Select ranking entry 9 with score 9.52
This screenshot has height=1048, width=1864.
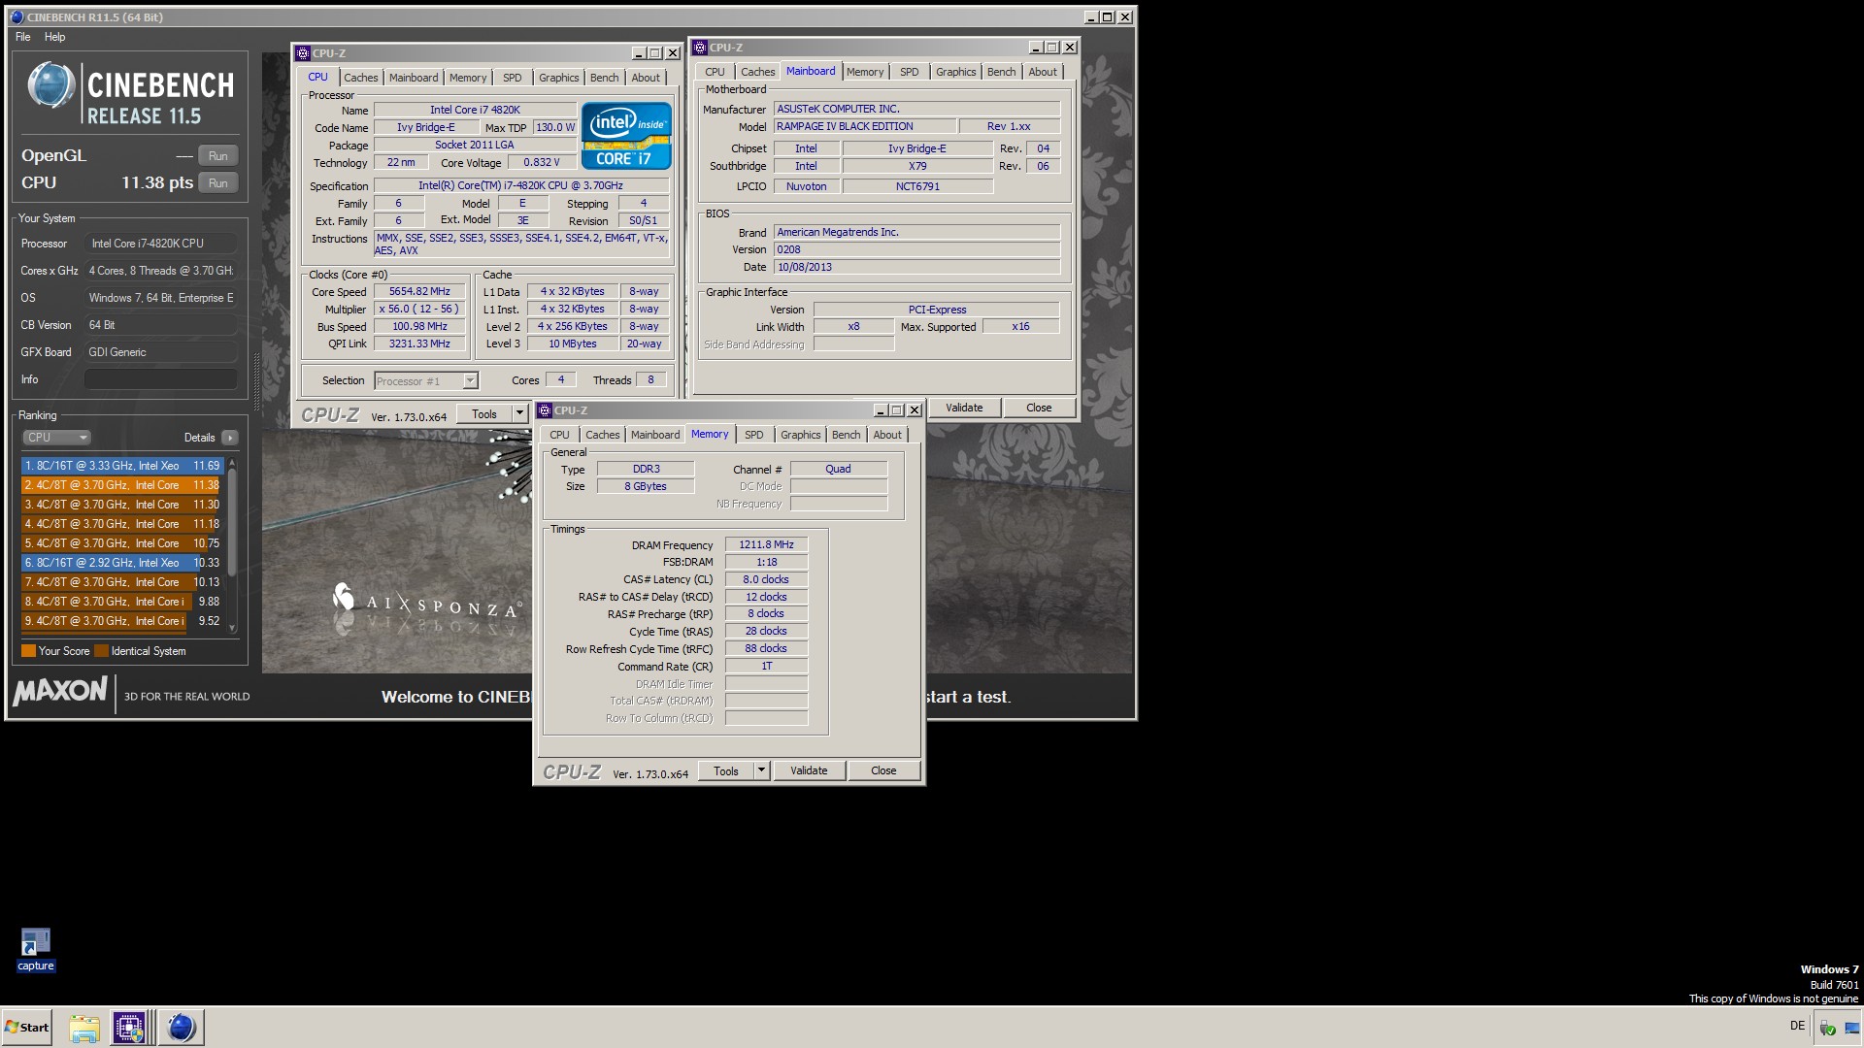coord(122,621)
